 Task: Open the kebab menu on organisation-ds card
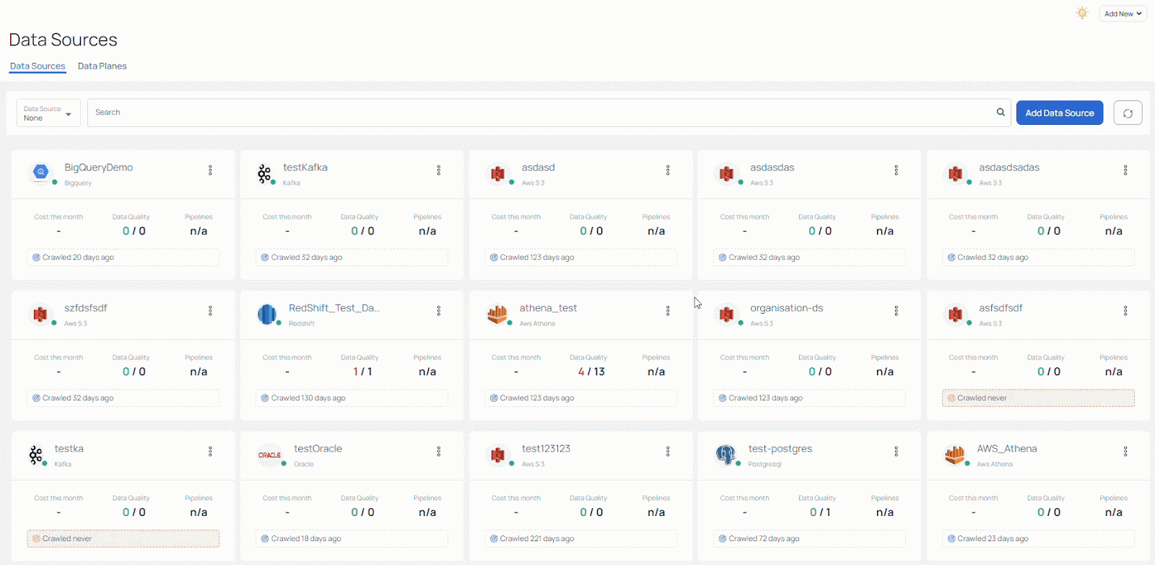(x=896, y=311)
